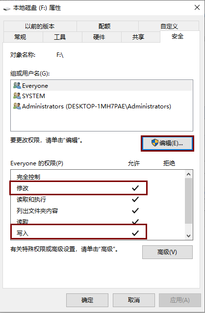Click the 列出文件夹内容 allow checkmark
This screenshot has height=313, width=205.
click(135, 210)
